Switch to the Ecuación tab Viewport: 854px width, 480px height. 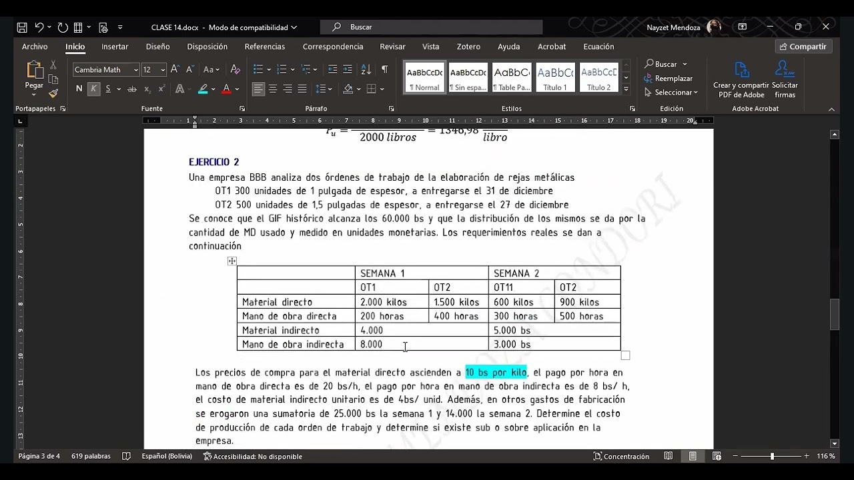(598, 47)
